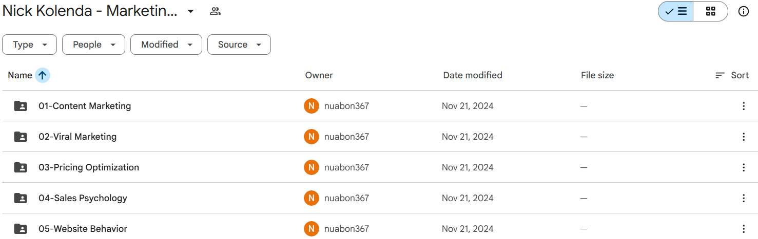The height and width of the screenshot is (239, 758).
Task: Select the 05-Website Behavior folder row
Action: (379, 228)
